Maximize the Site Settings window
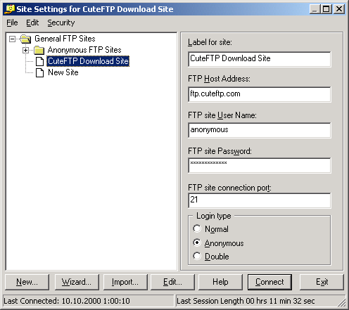Image resolution: width=349 pixels, height=310 pixels. click(326, 9)
